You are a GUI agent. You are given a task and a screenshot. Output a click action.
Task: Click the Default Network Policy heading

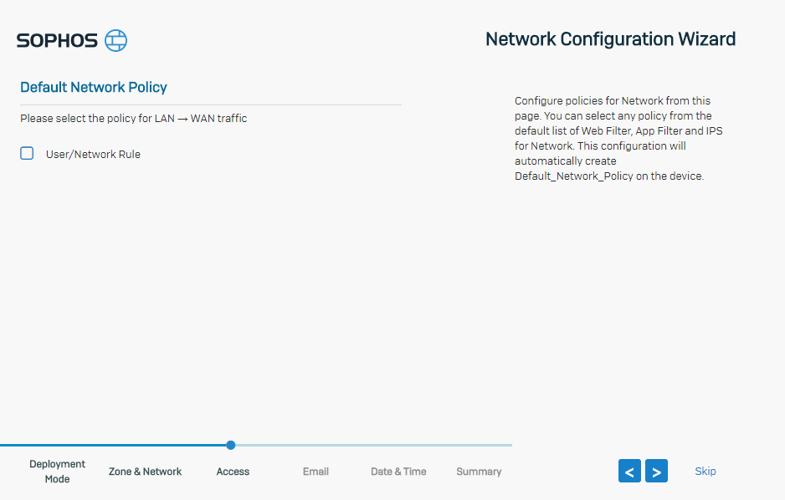tap(94, 87)
